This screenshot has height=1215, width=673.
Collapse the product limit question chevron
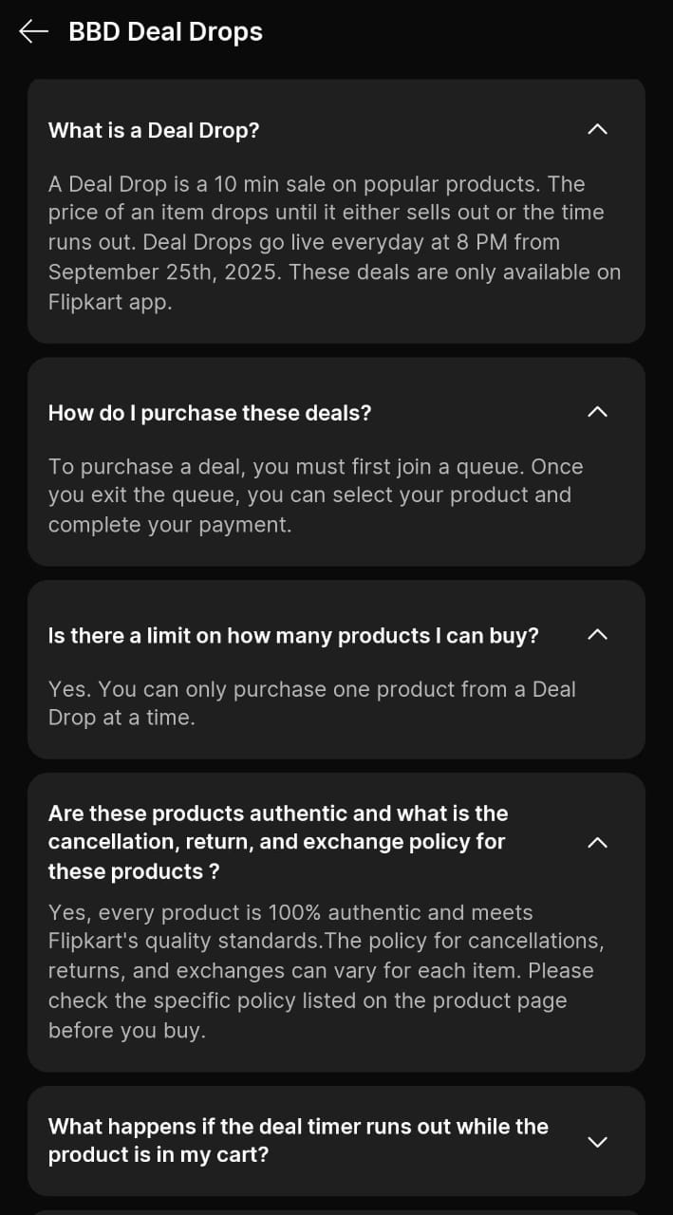[x=597, y=635]
